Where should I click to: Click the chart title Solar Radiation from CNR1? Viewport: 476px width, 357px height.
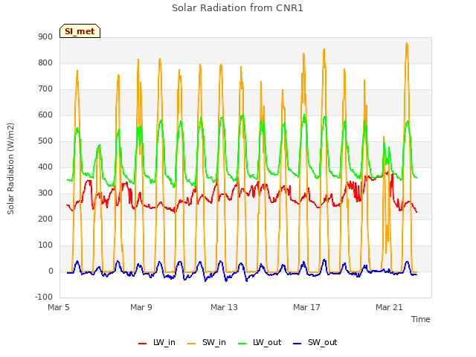pos(237,8)
